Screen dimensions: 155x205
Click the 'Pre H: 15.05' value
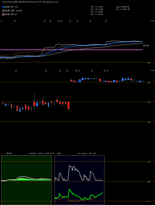97,9
